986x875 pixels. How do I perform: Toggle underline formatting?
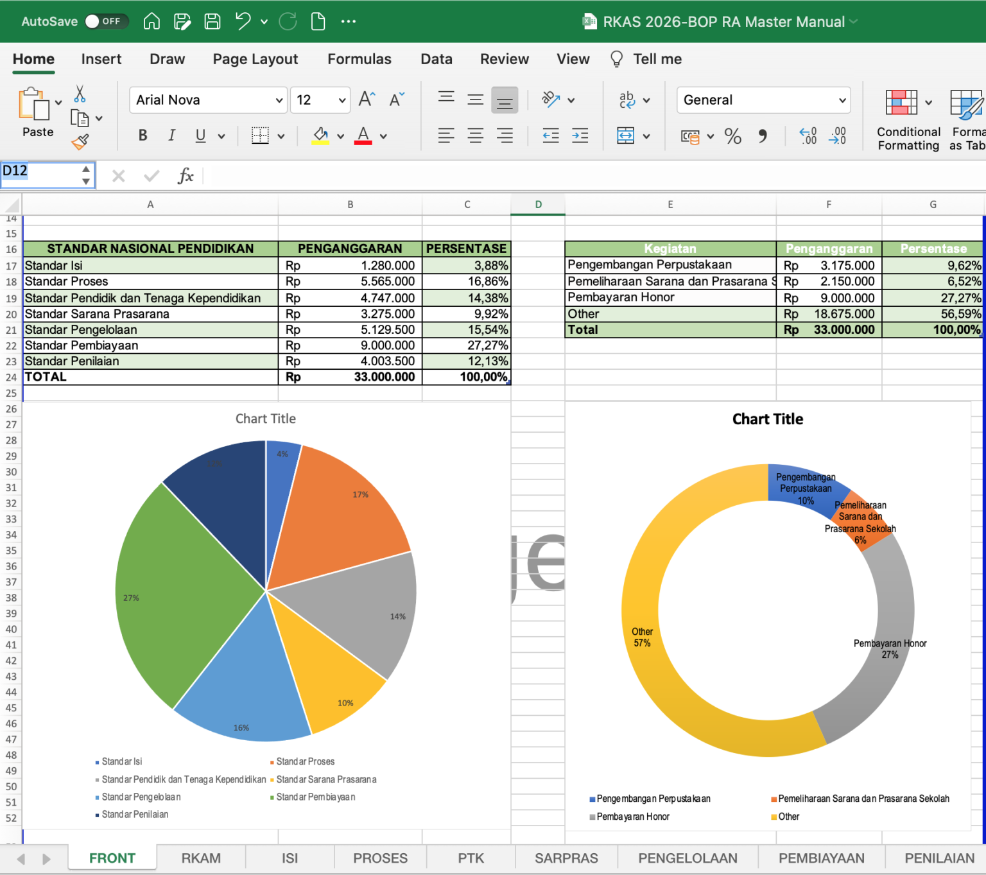pos(200,135)
